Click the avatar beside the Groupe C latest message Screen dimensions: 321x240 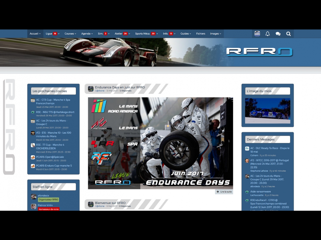[247, 176]
